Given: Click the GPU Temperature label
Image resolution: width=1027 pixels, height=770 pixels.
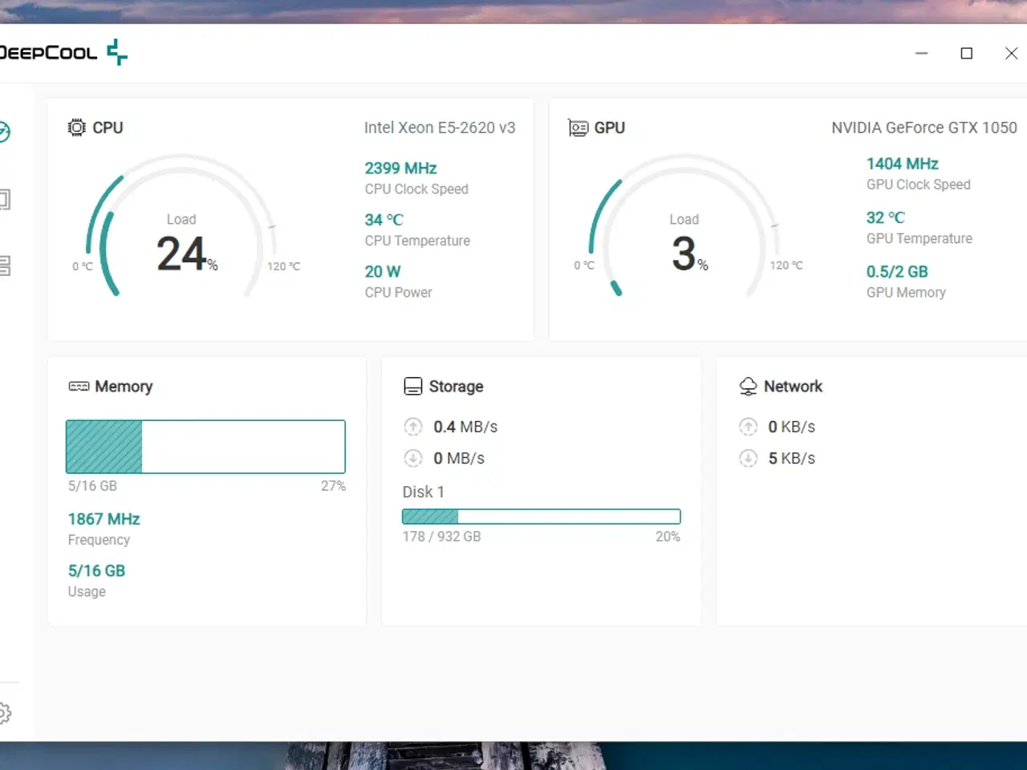Looking at the screenshot, I should coord(919,239).
